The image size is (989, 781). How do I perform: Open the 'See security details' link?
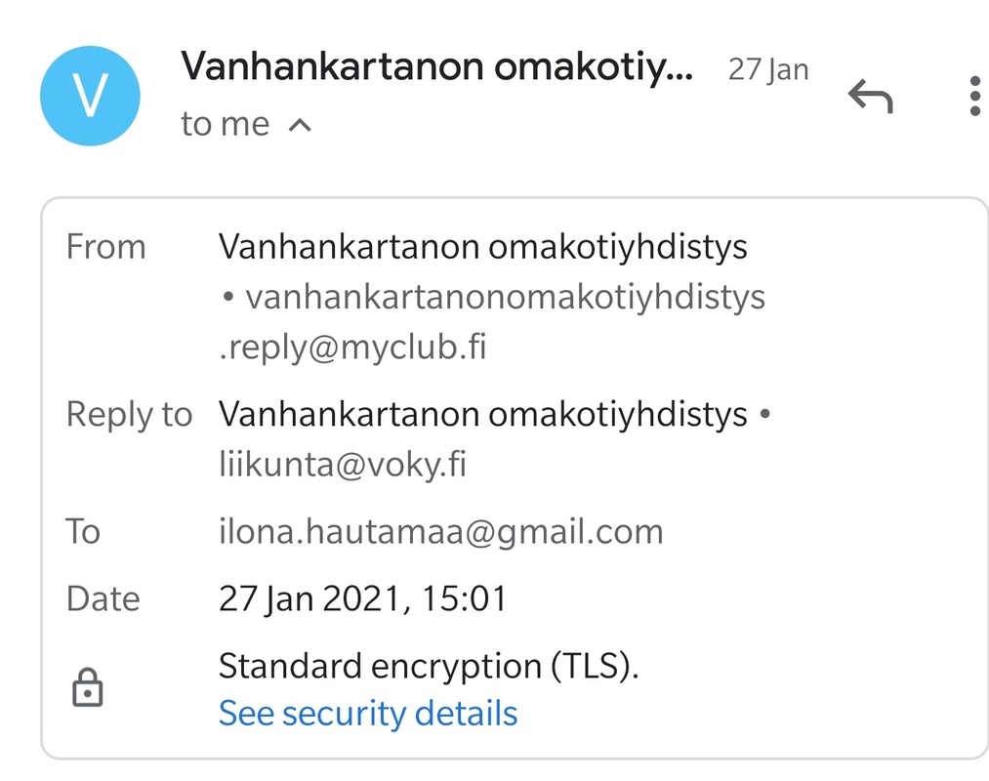click(367, 714)
